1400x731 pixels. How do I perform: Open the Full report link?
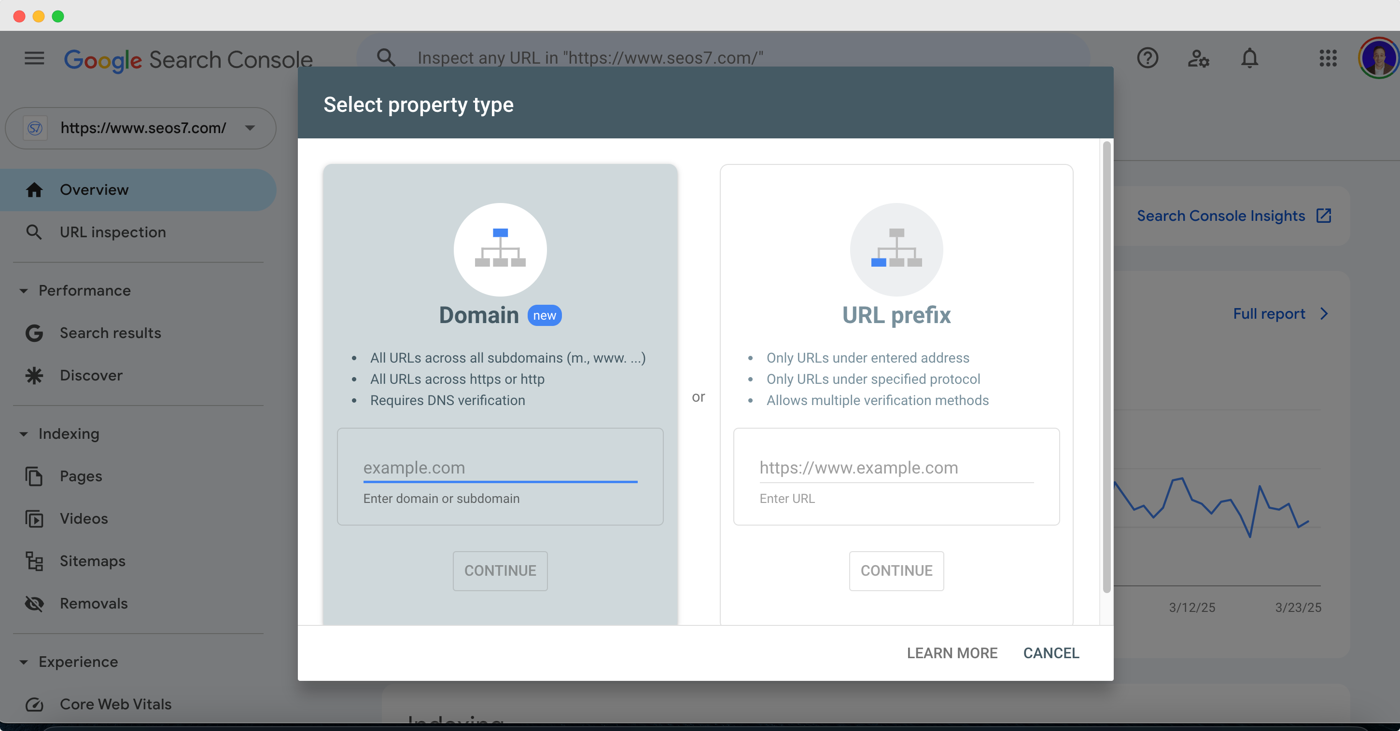1280,314
